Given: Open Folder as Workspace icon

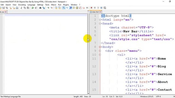Looking at the screenshot, I should pos(84,8).
